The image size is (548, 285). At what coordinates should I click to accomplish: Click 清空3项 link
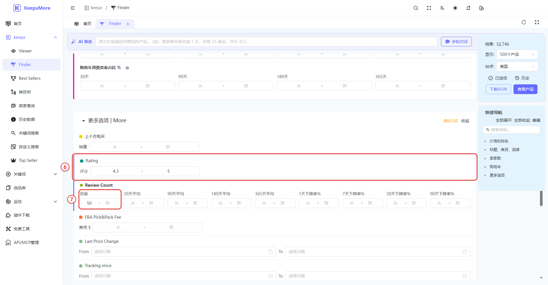450,121
